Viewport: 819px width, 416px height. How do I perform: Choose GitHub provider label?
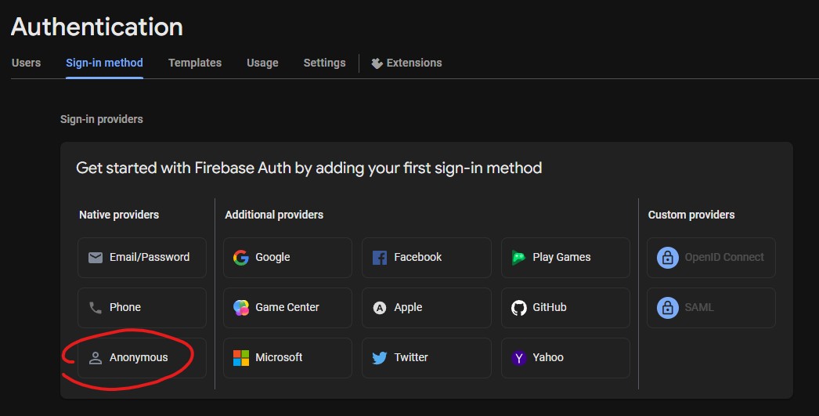tap(550, 307)
